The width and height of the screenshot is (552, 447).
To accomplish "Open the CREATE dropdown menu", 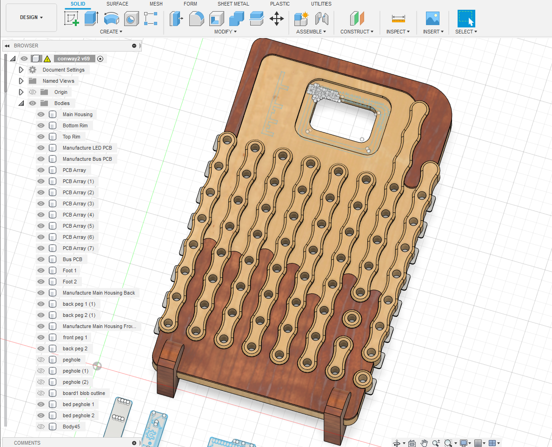I will [111, 32].
